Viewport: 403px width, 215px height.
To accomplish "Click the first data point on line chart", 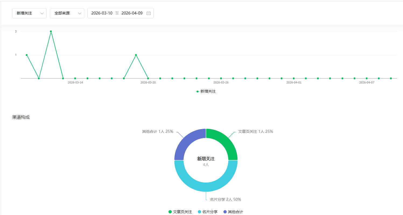I will [x=27, y=55].
